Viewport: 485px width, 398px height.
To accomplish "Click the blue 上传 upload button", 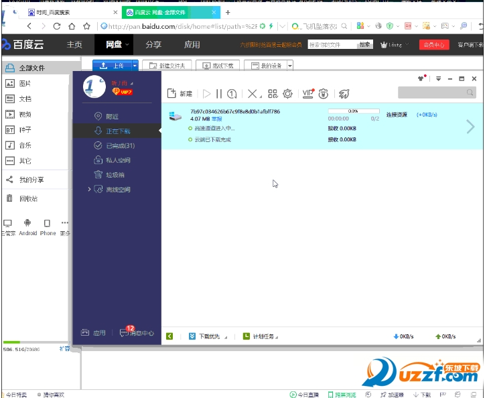I will point(113,66).
